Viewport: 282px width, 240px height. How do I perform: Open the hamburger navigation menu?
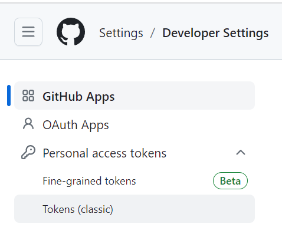click(x=28, y=32)
